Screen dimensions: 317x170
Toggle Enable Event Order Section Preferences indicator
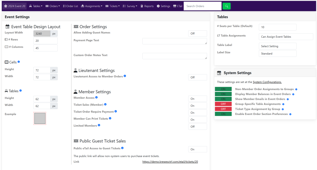click(x=223, y=114)
